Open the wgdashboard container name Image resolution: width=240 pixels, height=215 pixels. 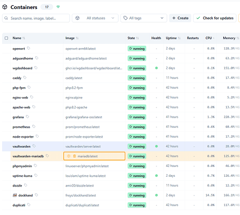point(22,68)
